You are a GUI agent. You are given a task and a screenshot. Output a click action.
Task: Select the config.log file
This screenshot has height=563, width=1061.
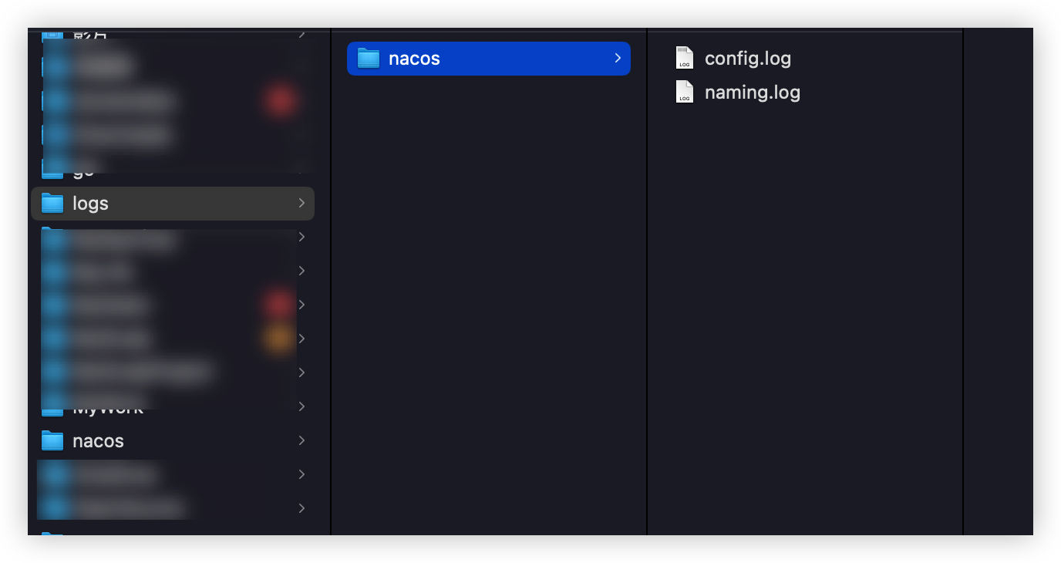point(747,57)
